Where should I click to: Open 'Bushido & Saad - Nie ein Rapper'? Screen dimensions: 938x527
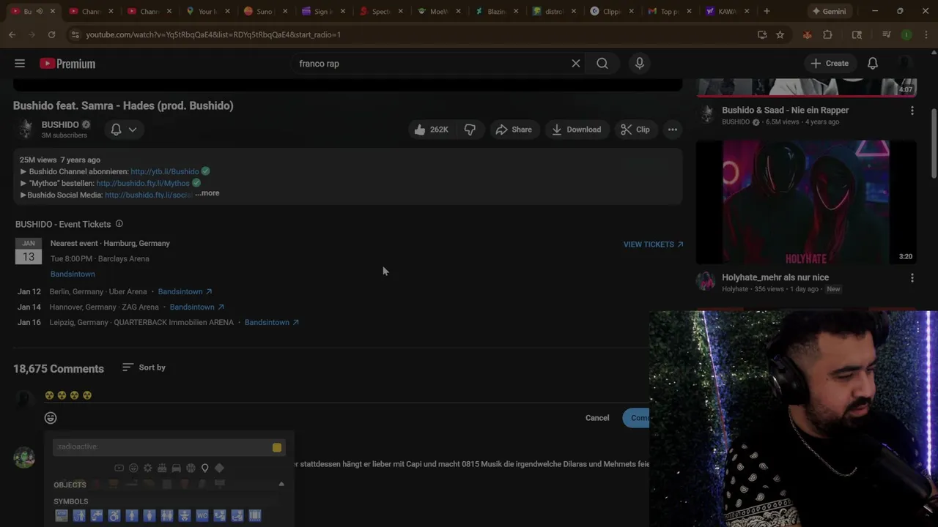(785, 111)
